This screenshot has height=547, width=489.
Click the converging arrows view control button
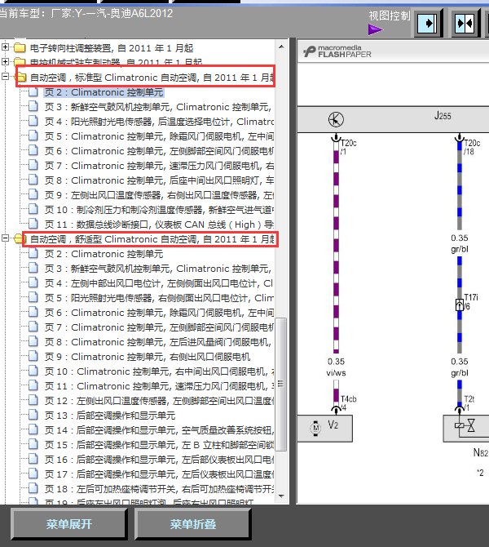point(465,24)
